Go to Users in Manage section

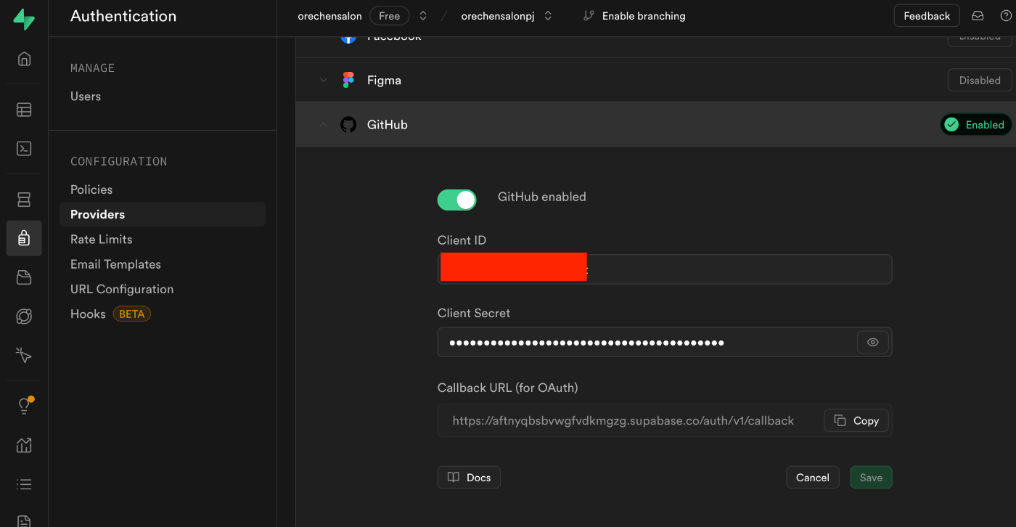[86, 97]
